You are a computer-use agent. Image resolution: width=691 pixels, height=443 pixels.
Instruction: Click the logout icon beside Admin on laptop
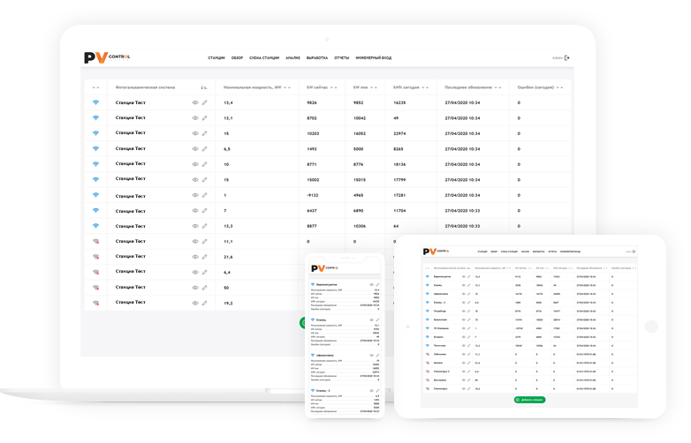[x=567, y=58]
